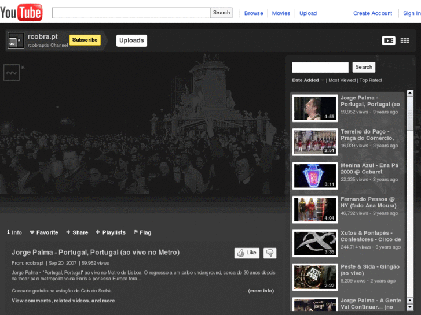This screenshot has width=421, height=315.
Task: Focus the main YouTube search field
Action: [131, 13]
